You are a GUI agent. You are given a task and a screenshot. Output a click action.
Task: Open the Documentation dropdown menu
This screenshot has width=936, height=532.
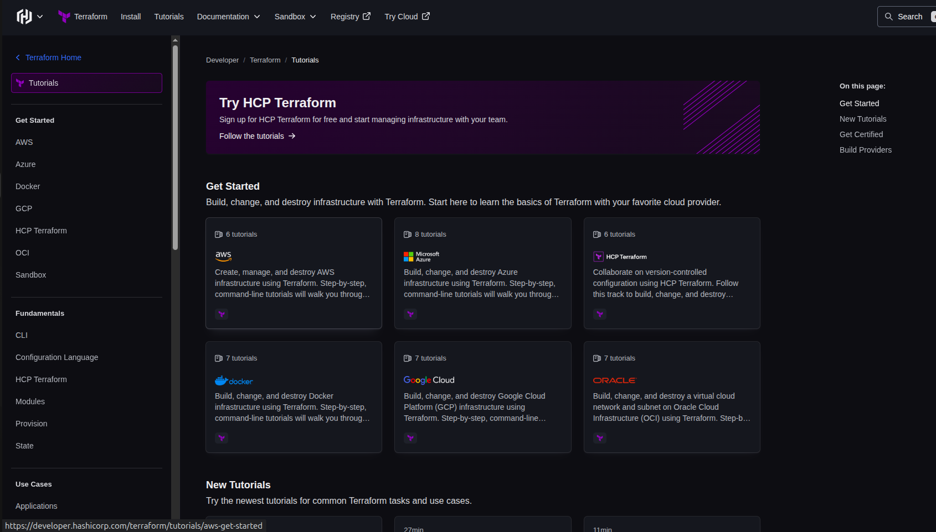pyautogui.click(x=228, y=17)
